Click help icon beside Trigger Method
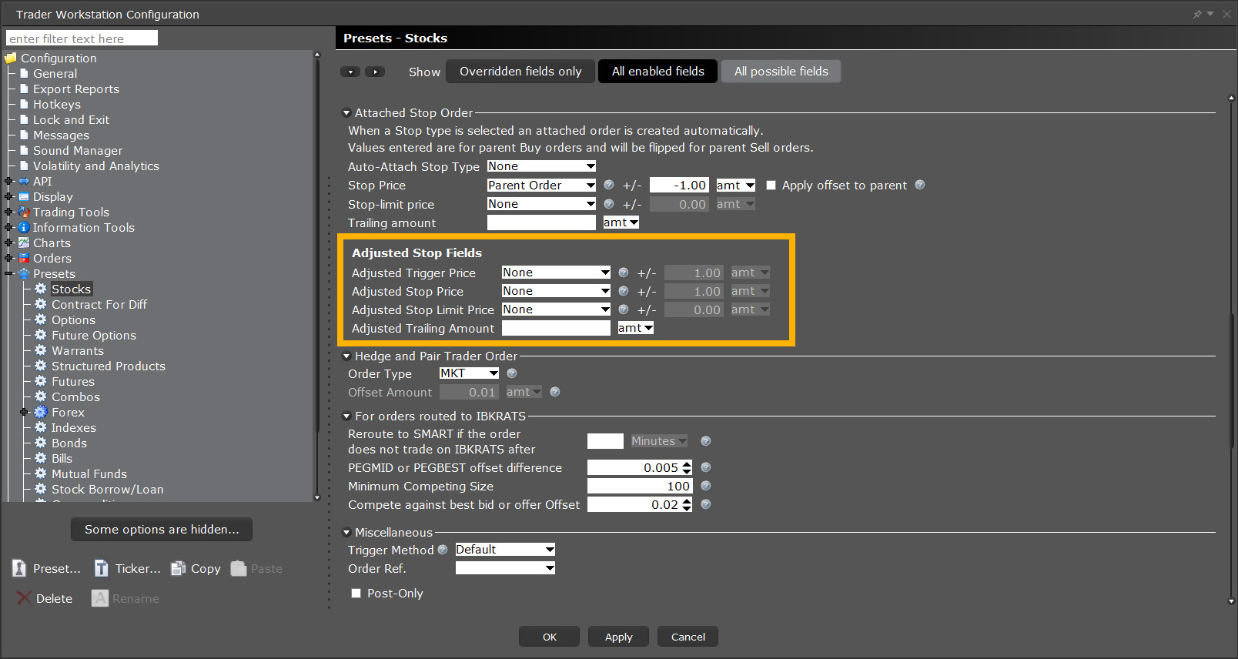 coord(443,550)
